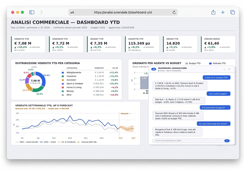This screenshot has height=172, width=244.
Task: Click the blue Abbigliamento legend swatch
Action: click(63, 73)
